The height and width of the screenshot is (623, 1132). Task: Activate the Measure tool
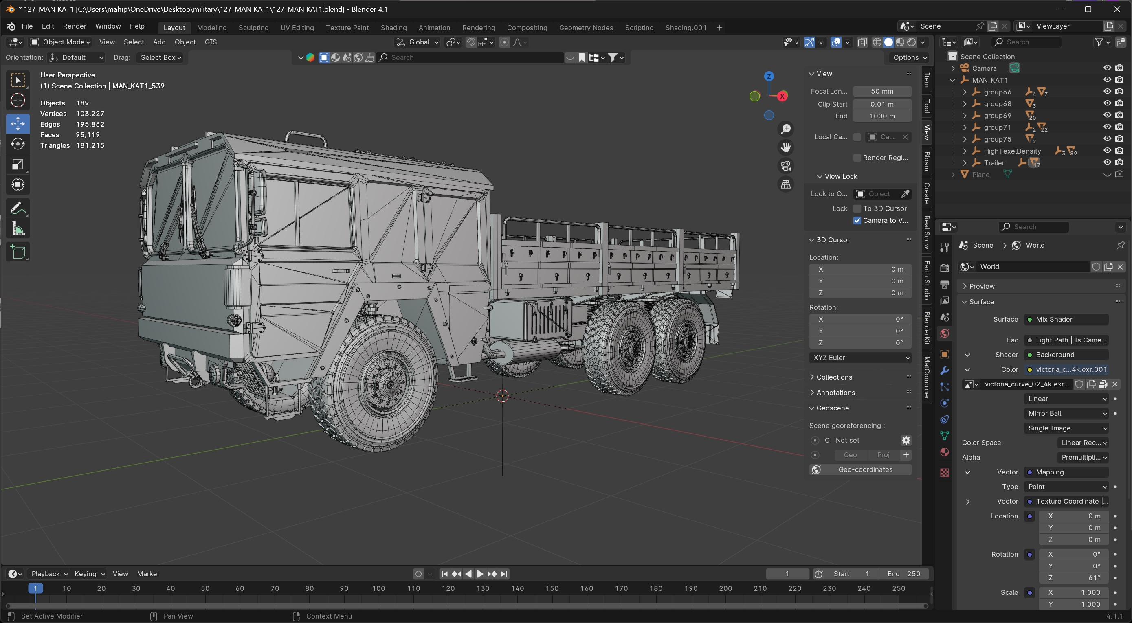click(x=18, y=229)
